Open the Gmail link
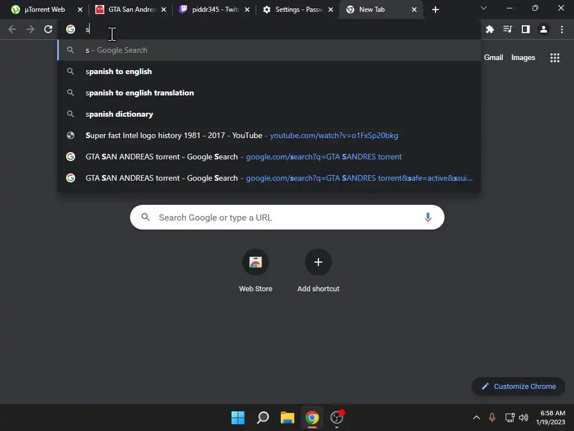Viewport: 574px width, 431px height. pos(493,58)
